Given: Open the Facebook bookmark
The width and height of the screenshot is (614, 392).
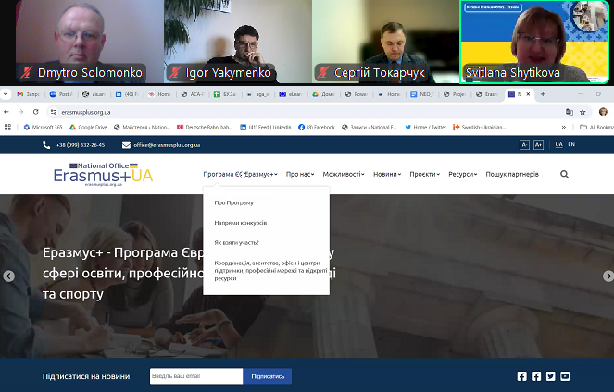Looking at the screenshot, I should tap(317, 127).
